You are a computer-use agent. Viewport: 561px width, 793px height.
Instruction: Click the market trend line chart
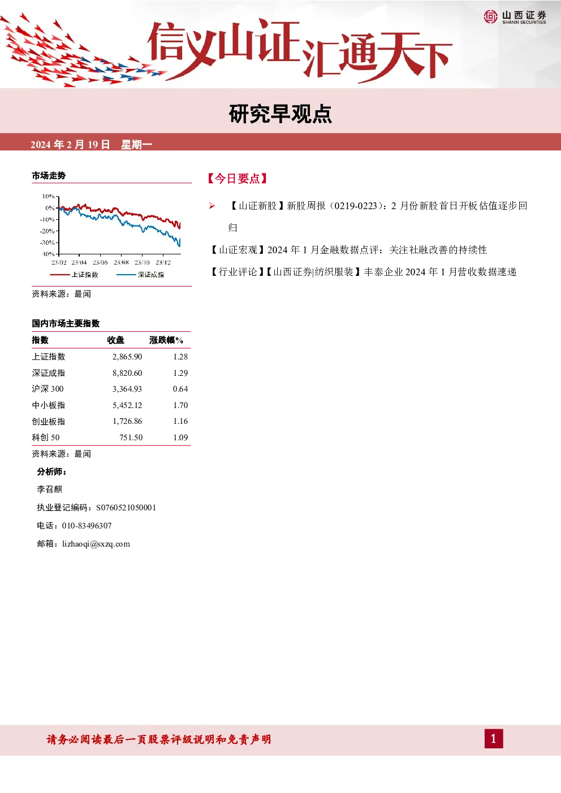(113, 229)
